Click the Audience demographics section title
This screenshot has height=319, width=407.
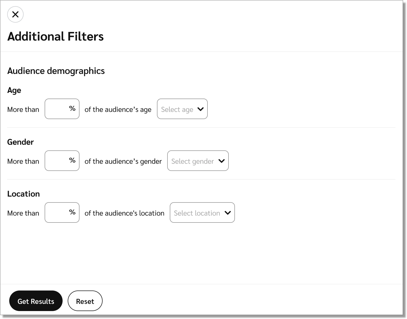[x=56, y=71]
